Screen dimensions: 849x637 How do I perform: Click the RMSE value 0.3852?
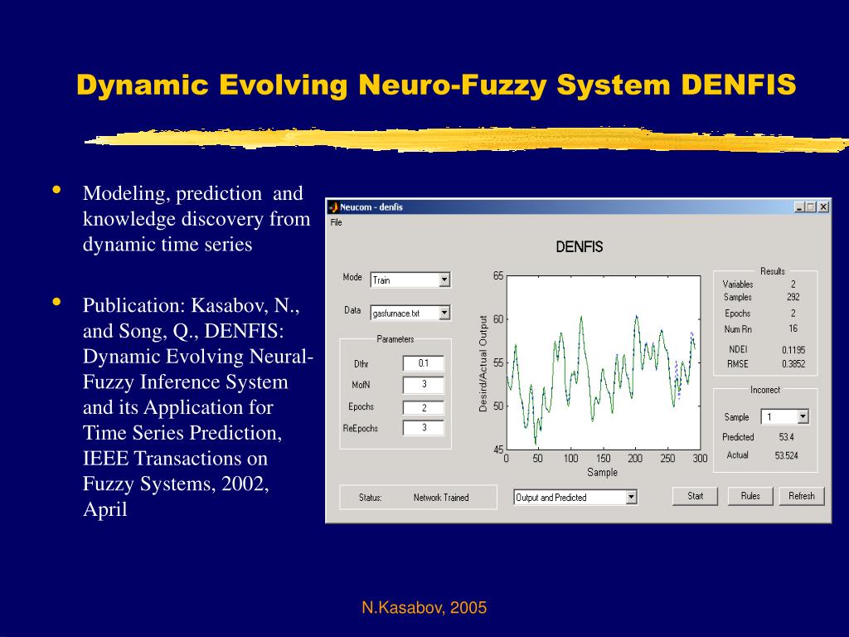point(793,364)
